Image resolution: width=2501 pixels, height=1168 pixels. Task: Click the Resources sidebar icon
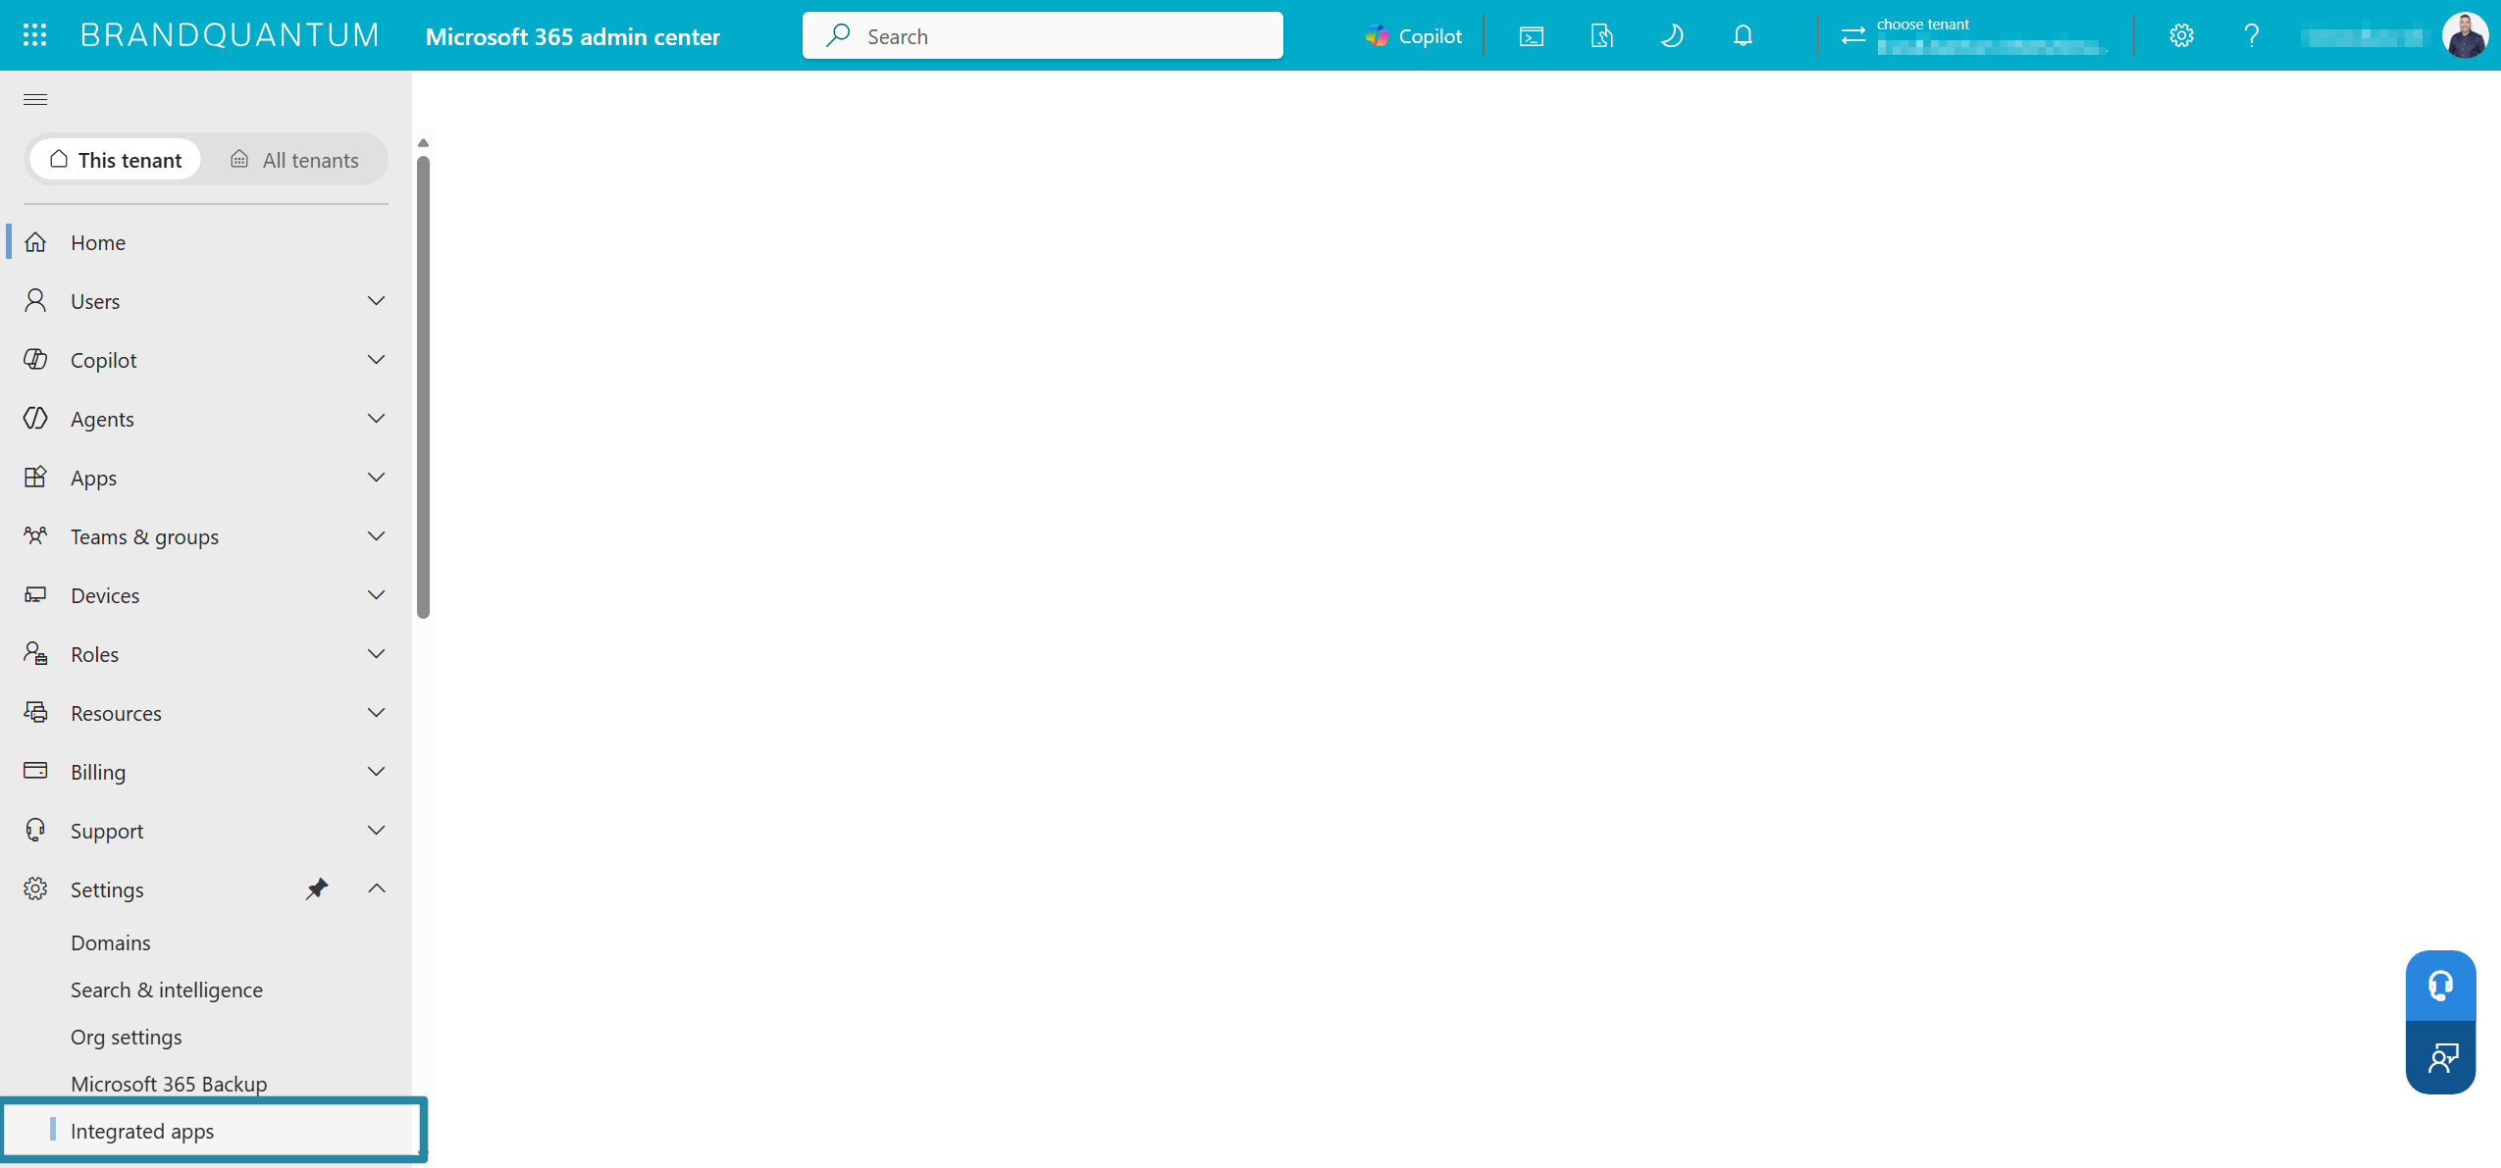[35, 712]
